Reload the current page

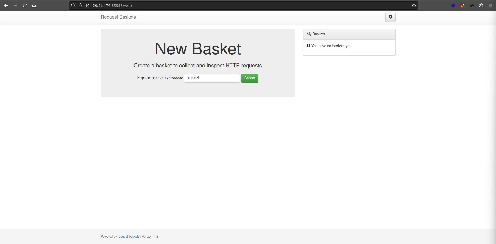25,5
